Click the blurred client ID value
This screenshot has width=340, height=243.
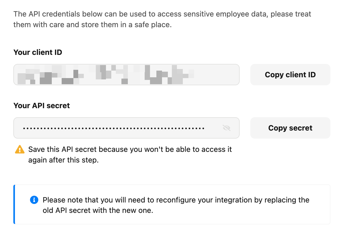pos(105,75)
